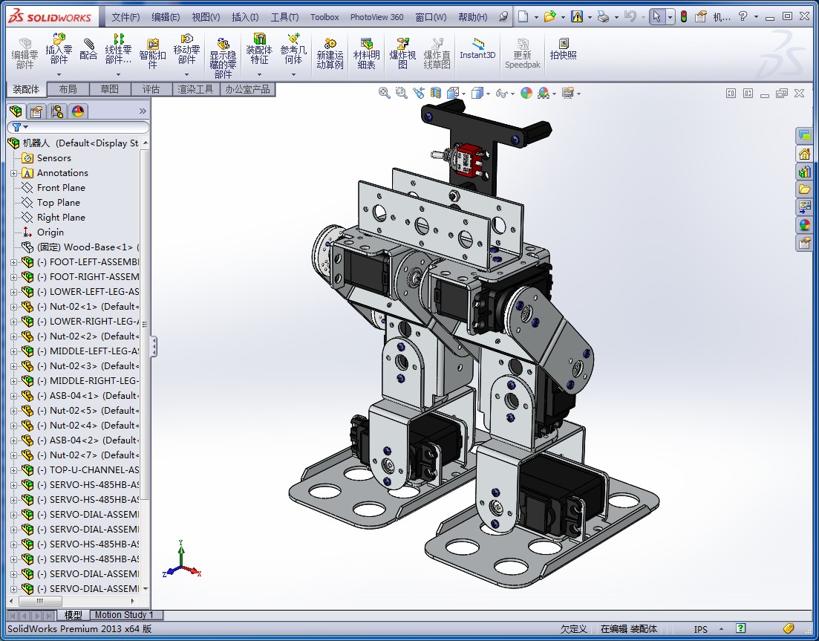Click the Motion Study 1 tab
The image size is (819, 641).
[123, 615]
